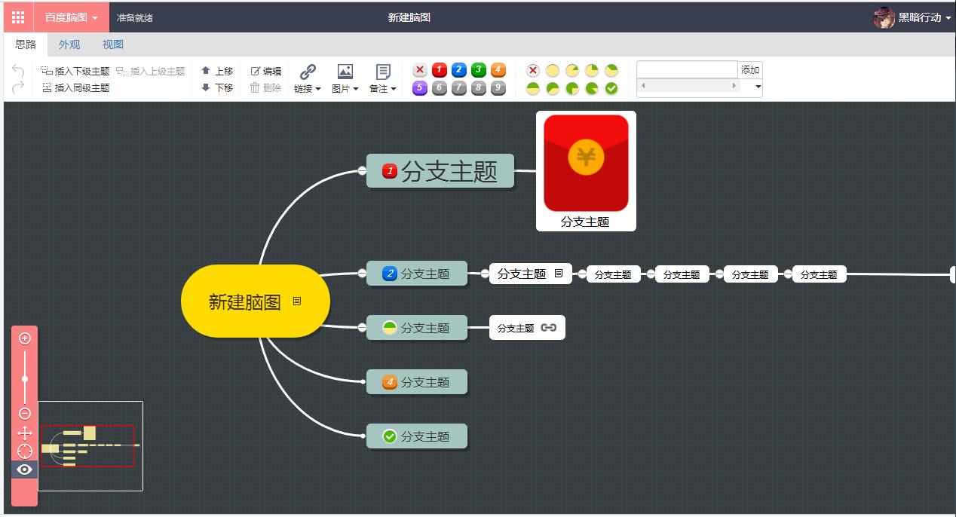The width and height of the screenshot is (956, 517).
Task: Click the 添加 add tag button
Action: pyautogui.click(x=749, y=69)
